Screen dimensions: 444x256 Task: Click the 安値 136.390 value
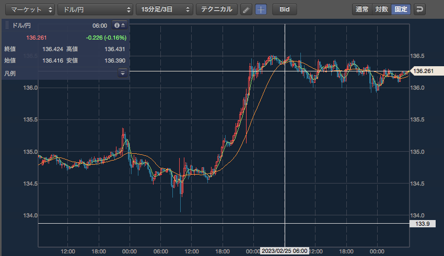pos(115,60)
